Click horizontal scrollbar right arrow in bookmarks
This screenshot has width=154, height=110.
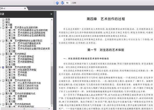pos(49,109)
